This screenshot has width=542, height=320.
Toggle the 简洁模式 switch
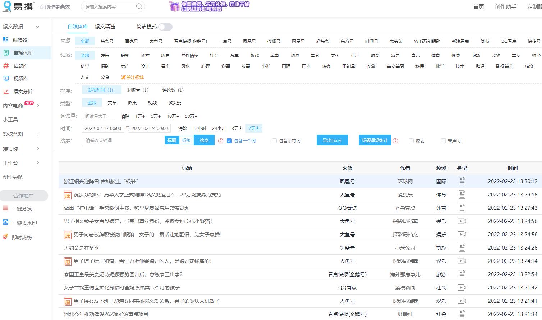(166, 27)
